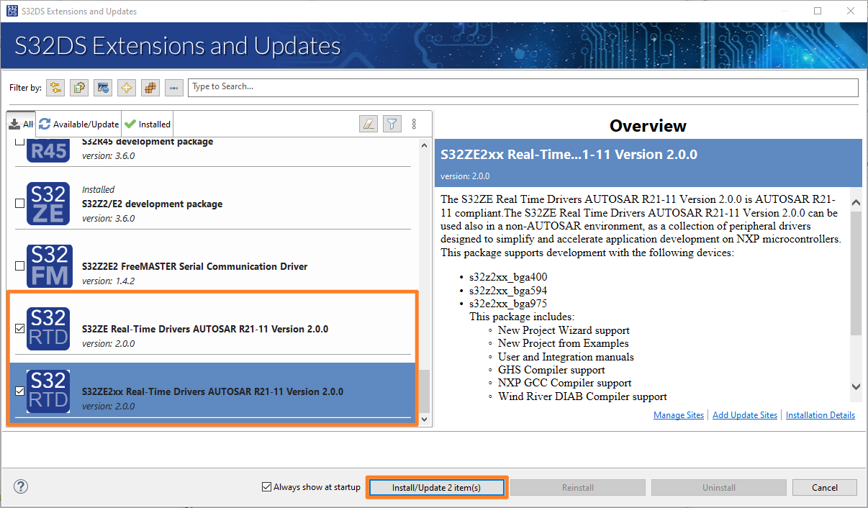Switch to the Installed tab
This screenshot has width=868, height=508.
[x=148, y=124]
